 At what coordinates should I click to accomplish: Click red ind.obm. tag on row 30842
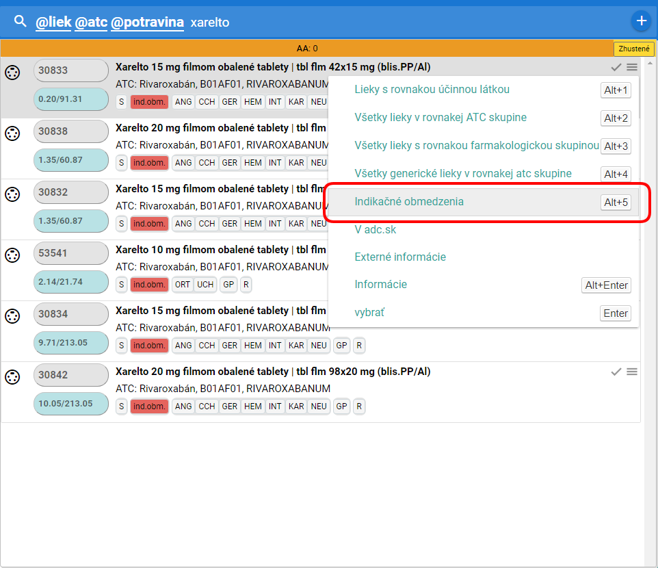click(149, 406)
